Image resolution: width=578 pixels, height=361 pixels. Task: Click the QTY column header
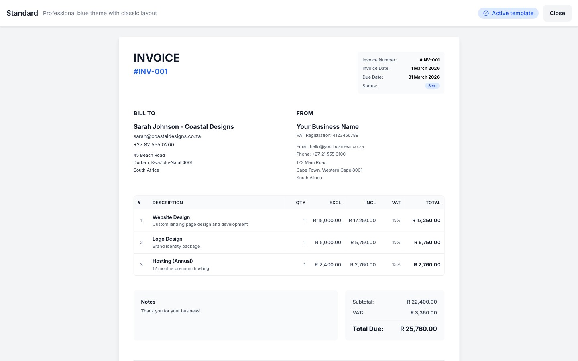click(x=301, y=203)
